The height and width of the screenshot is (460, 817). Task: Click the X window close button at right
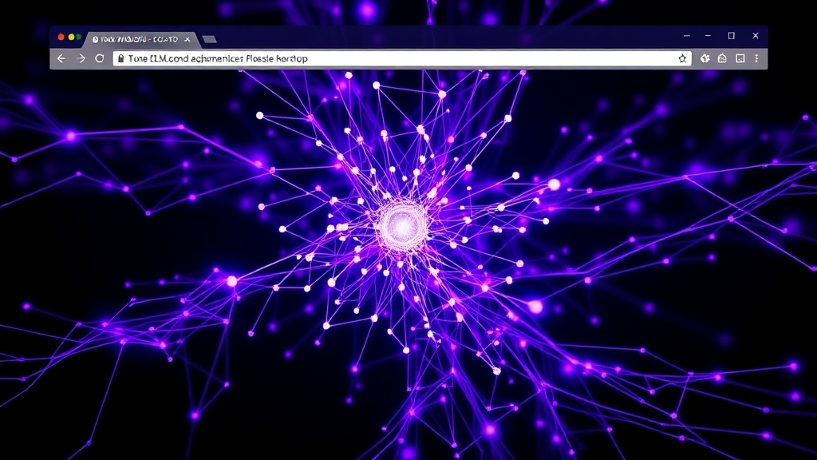click(x=756, y=35)
